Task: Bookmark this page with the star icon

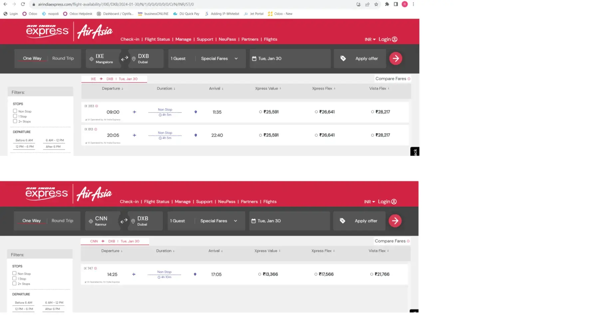Action: 376,4
